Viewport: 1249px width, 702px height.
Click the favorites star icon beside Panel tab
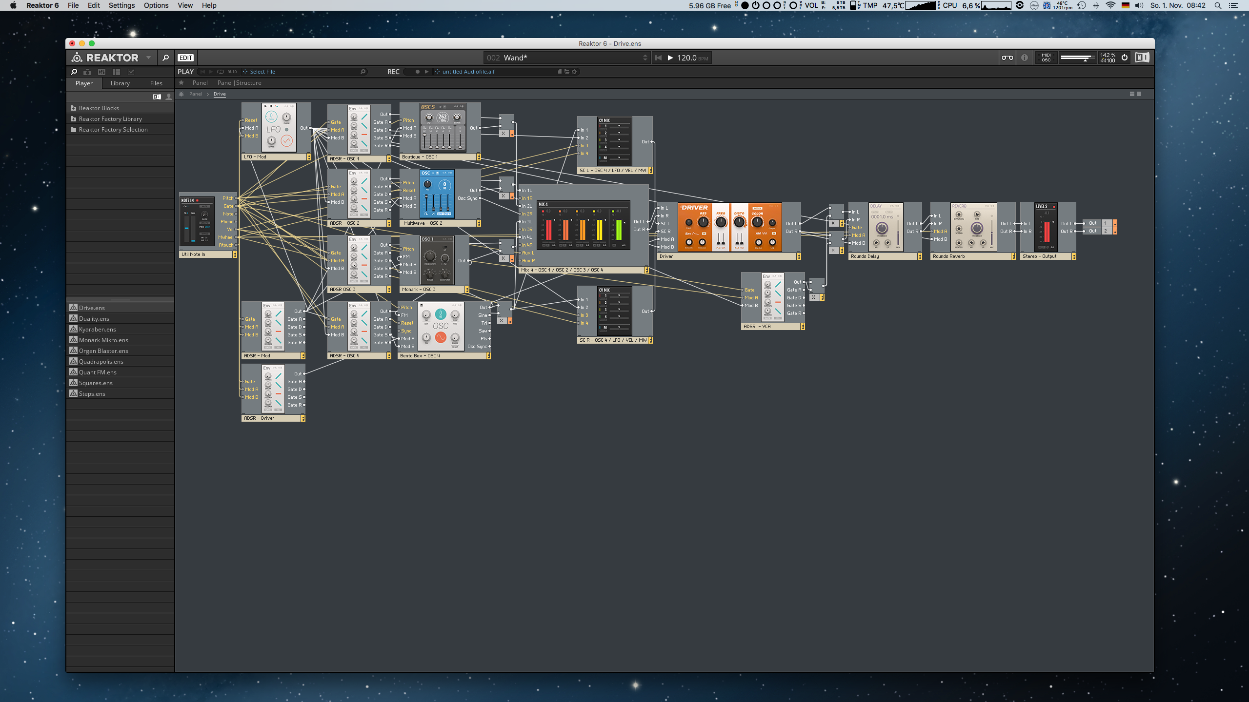tap(181, 83)
